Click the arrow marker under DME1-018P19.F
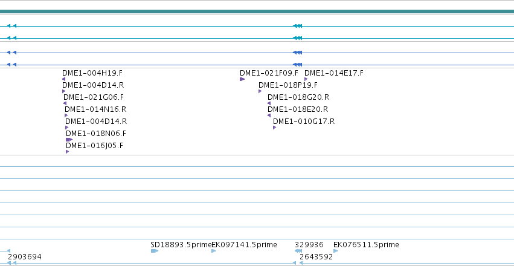The height and width of the screenshot is (266, 514). tap(260, 91)
